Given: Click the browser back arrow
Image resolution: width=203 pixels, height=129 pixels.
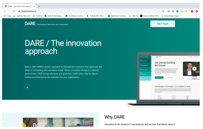Looking at the screenshot, I should [x=5, y=11].
